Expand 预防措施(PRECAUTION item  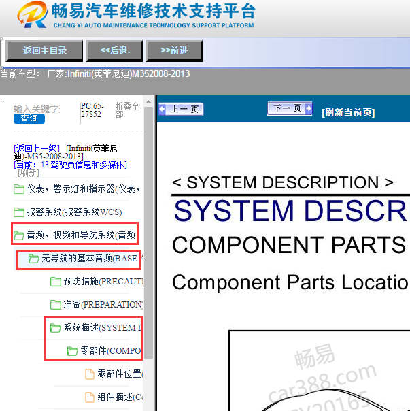103,282
